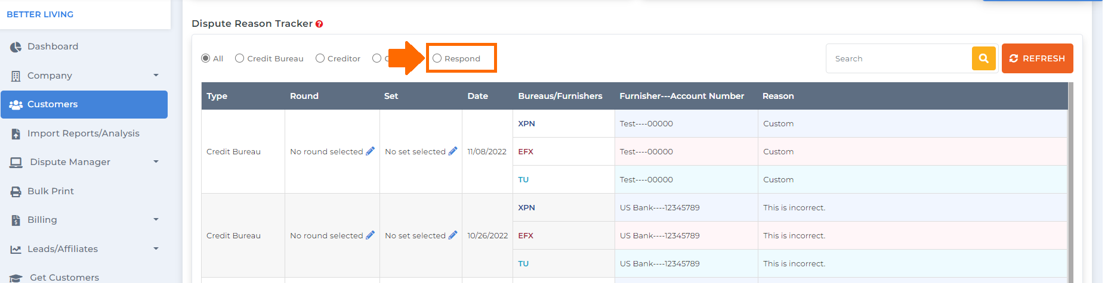Screen dimensions: 1111x283
Task: Click the EFX bureau link for Test----00000
Action: click(x=526, y=152)
